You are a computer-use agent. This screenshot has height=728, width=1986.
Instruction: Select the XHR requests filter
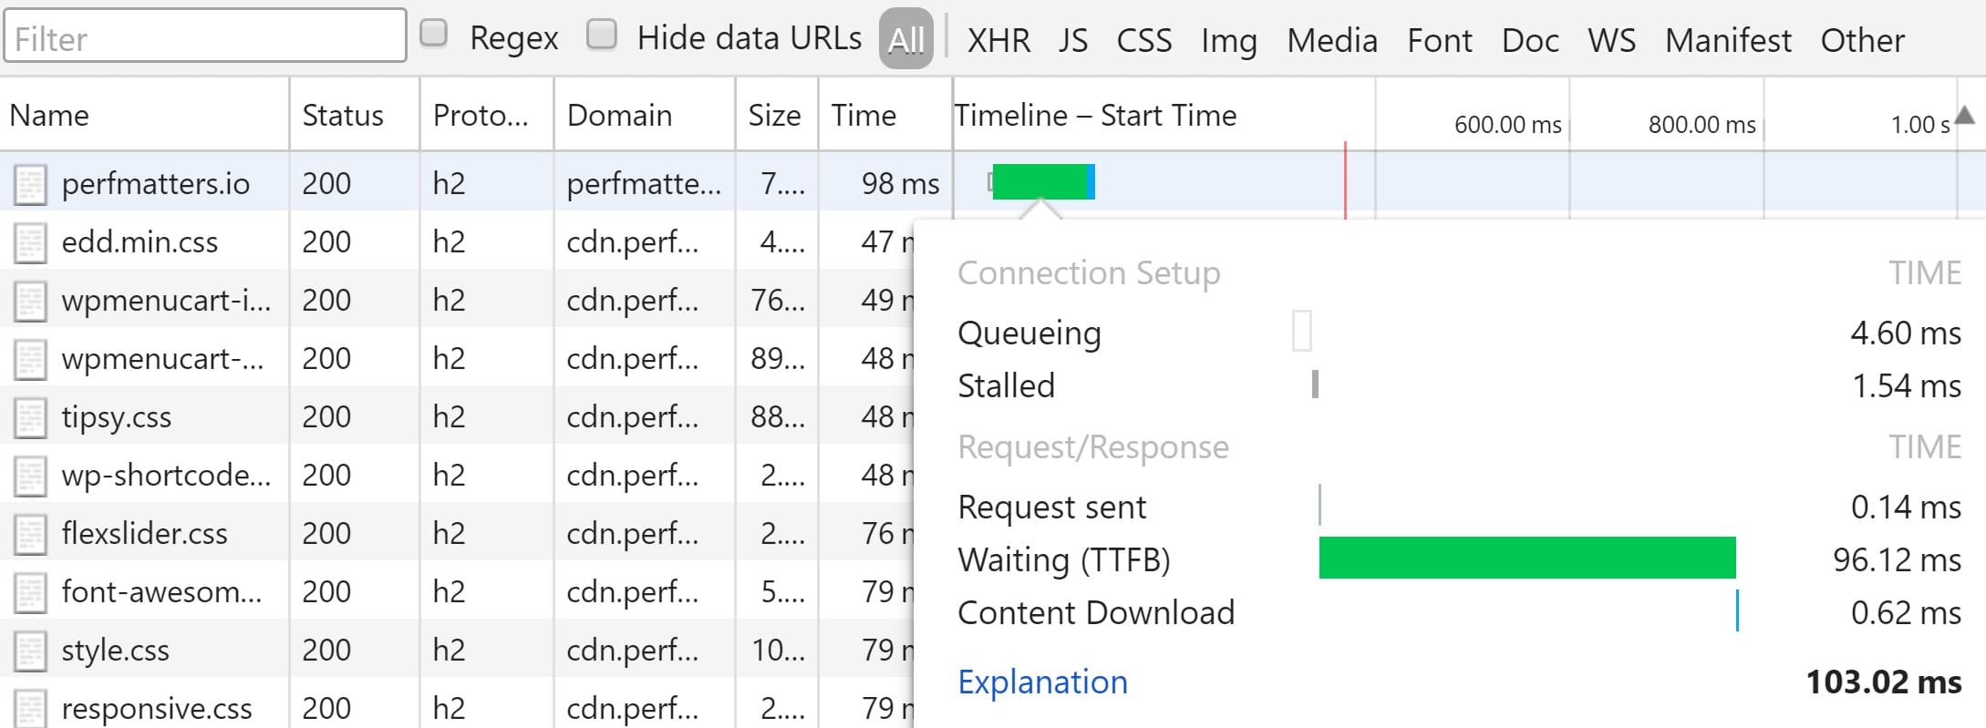(x=999, y=39)
